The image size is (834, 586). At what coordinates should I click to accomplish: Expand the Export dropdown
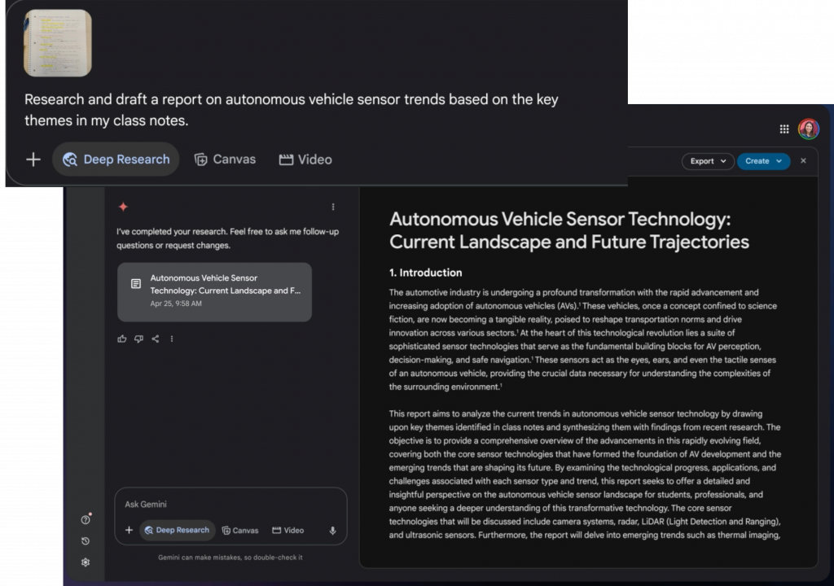point(707,161)
